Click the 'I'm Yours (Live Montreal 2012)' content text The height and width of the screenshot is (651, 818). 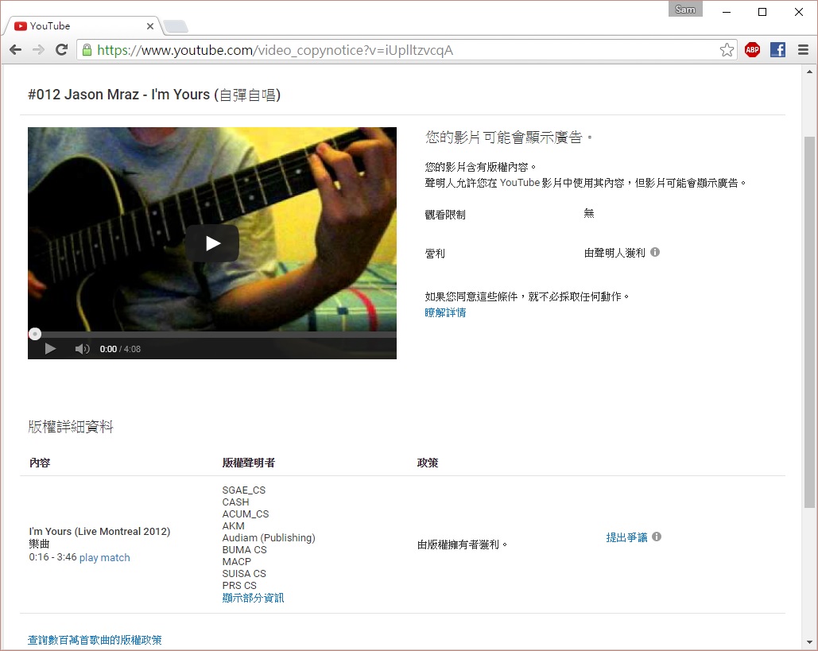click(x=99, y=532)
